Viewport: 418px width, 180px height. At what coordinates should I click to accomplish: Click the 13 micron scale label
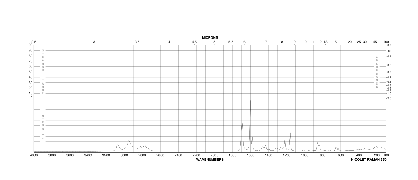pyautogui.click(x=326, y=42)
